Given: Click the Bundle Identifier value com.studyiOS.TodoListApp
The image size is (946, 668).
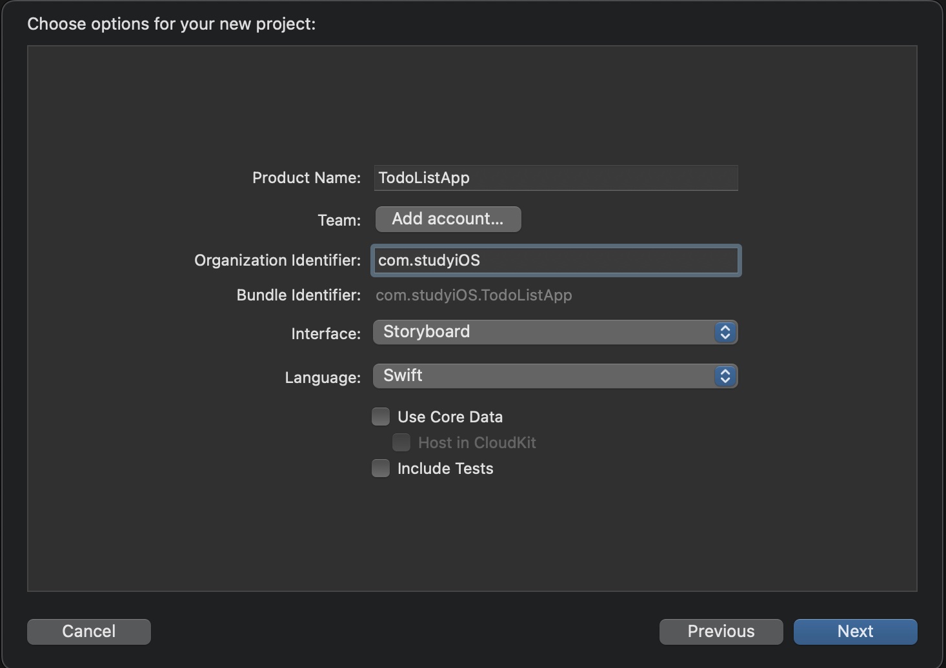Looking at the screenshot, I should click(474, 295).
